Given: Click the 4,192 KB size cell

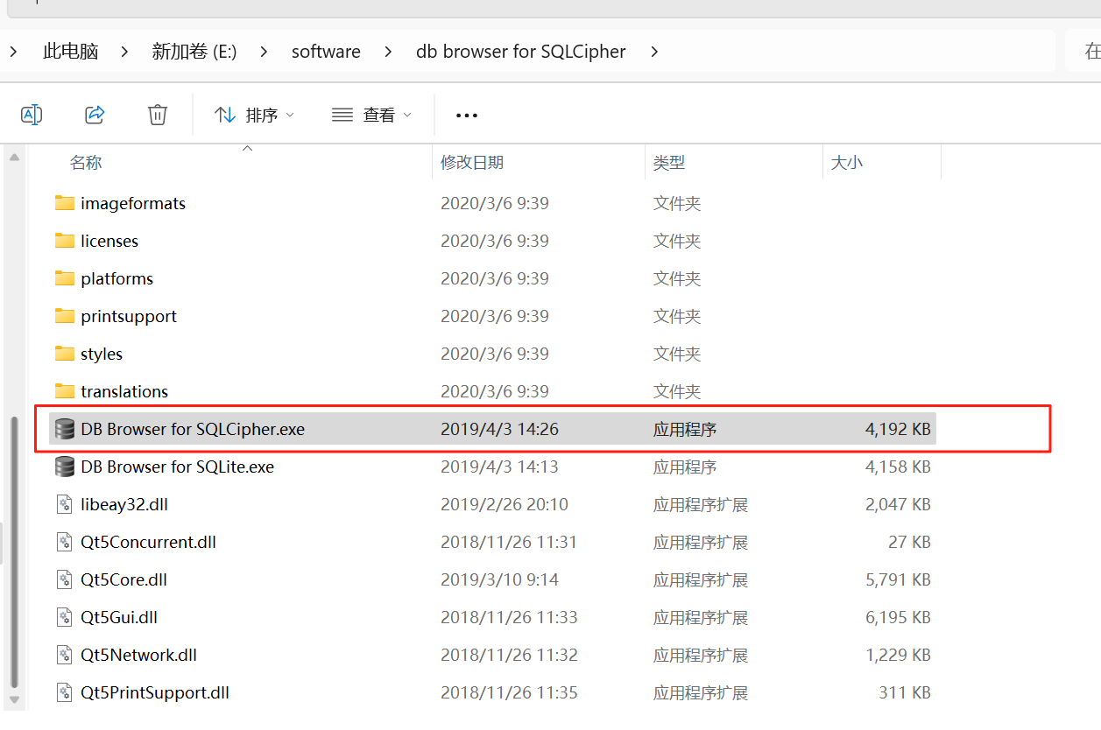Looking at the screenshot, I should [898, 429].
